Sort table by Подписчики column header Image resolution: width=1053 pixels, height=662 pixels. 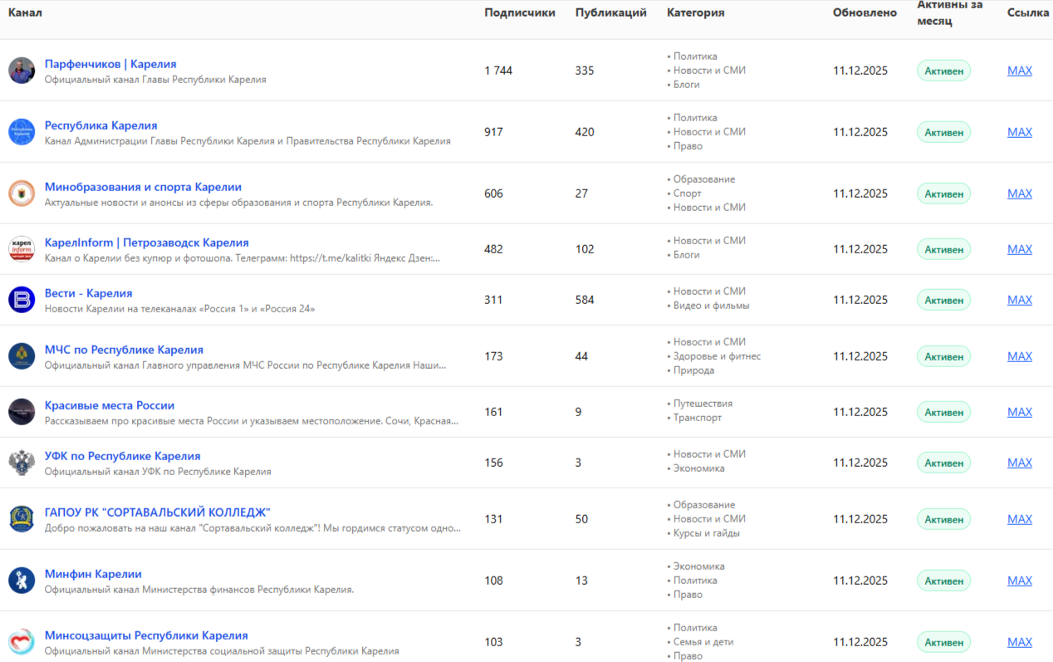(520, 12)
